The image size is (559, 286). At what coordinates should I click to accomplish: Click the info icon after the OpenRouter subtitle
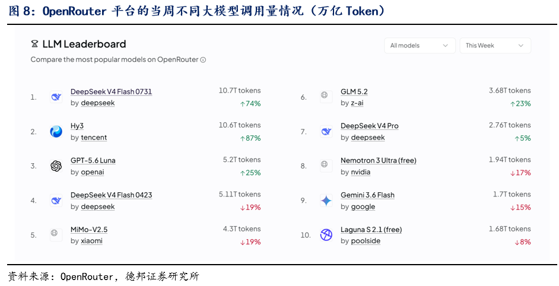pyautogui.click(x=203, y=60)
